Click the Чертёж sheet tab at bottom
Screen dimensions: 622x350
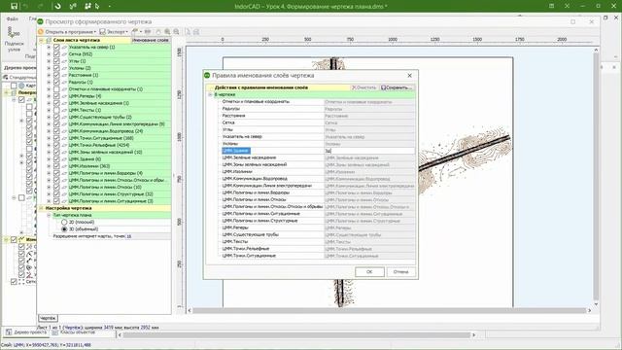coord(48,318)
